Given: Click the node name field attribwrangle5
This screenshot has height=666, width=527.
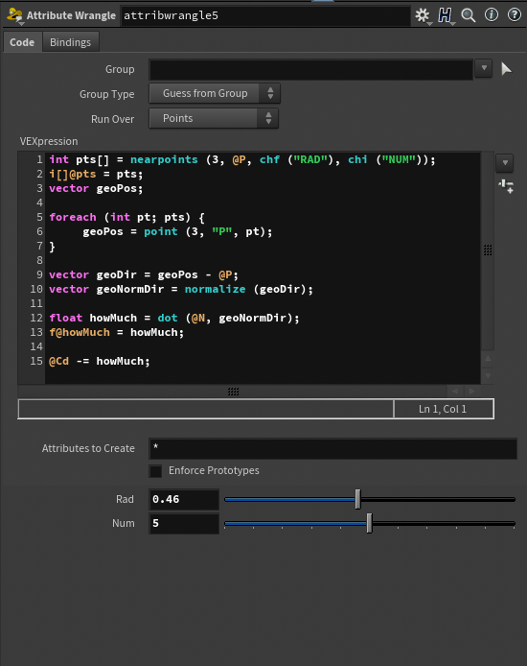Looking at the screenshot, I should tap(265, 16).
